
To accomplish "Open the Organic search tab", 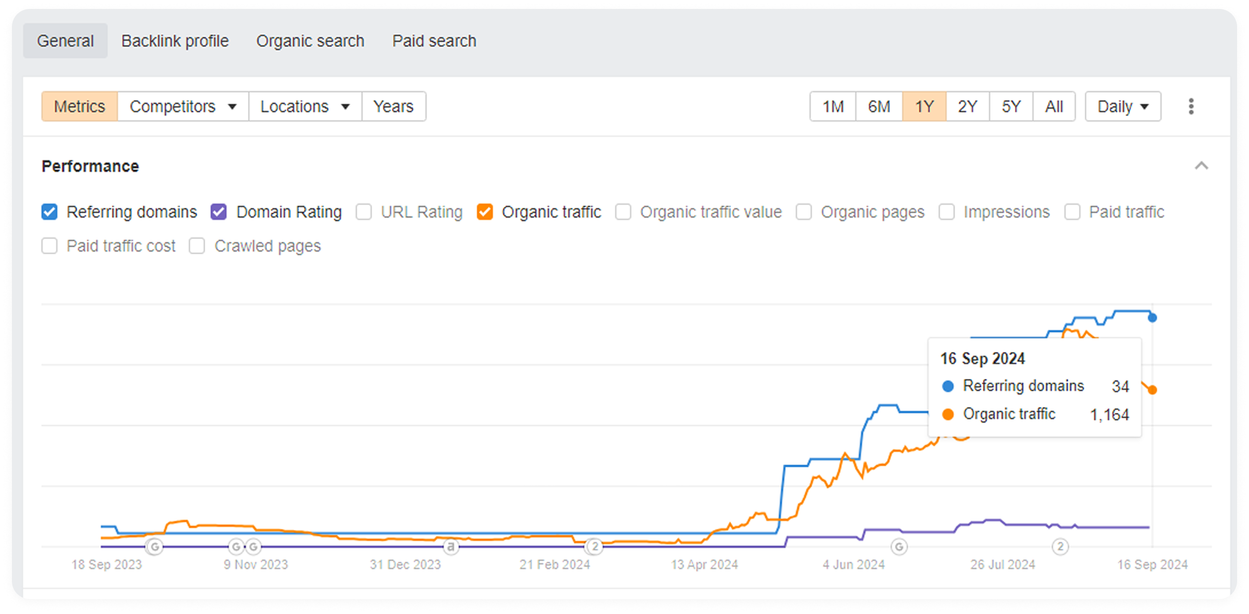I will (310, 41).
